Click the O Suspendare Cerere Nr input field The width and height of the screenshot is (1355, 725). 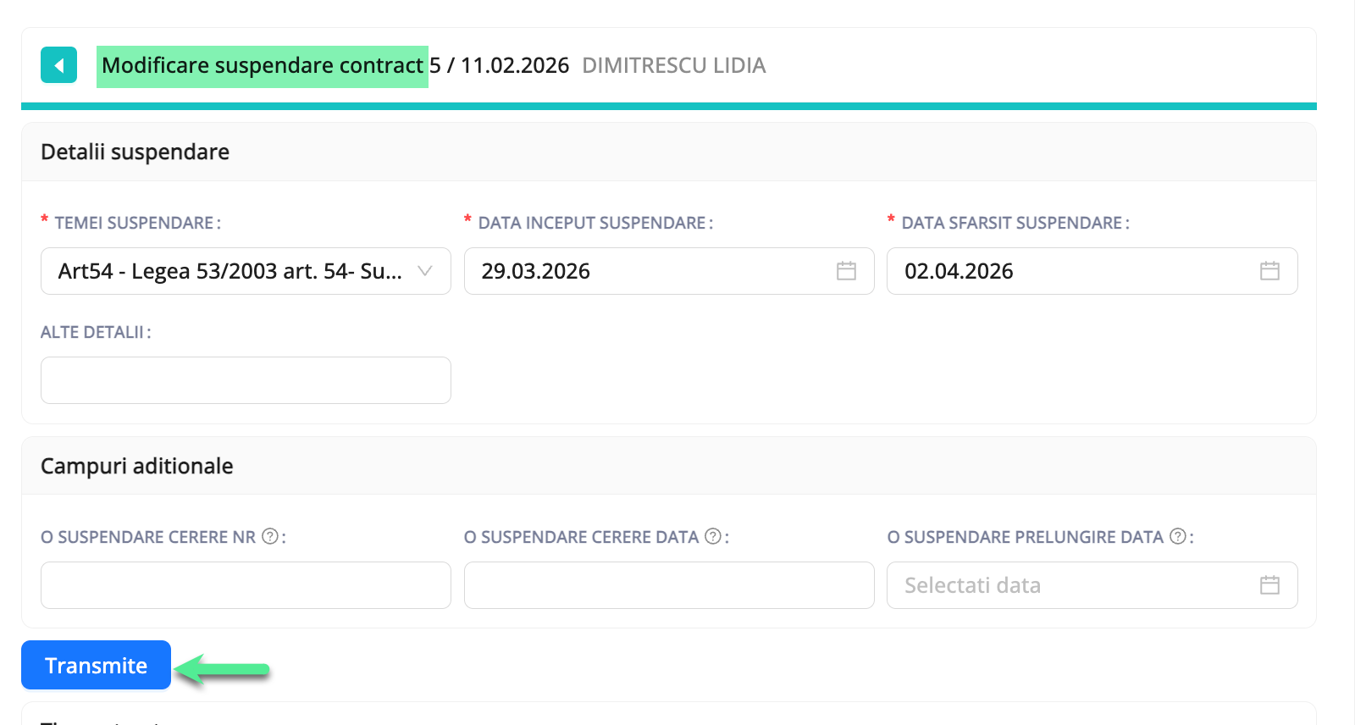(246, 584)
